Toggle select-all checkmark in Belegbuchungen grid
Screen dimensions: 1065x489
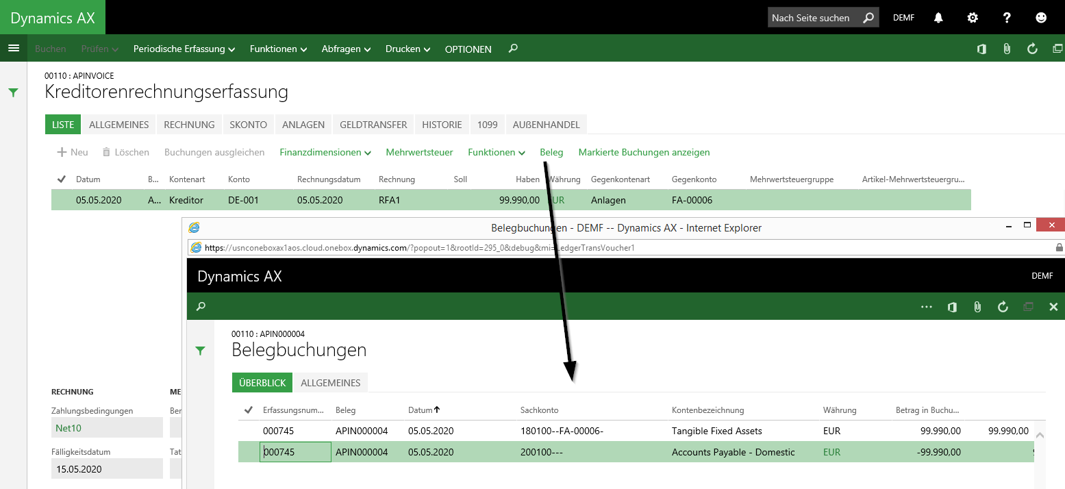click(x=248, y=410)
